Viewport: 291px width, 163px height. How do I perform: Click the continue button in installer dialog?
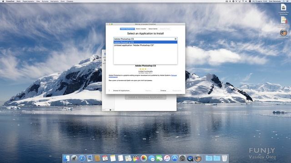(177, 91)
